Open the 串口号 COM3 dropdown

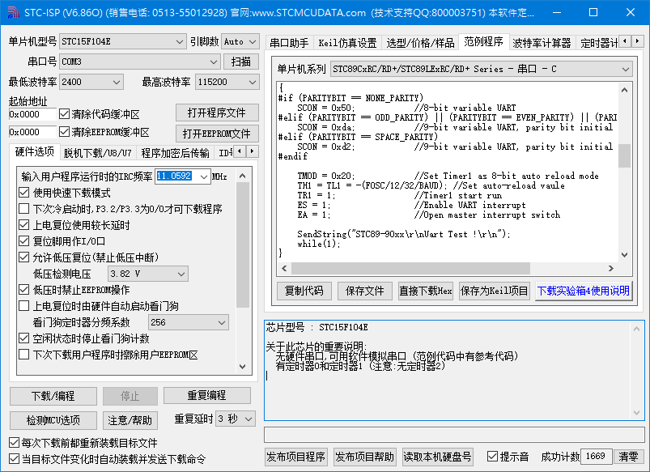[x=139, y=62]
